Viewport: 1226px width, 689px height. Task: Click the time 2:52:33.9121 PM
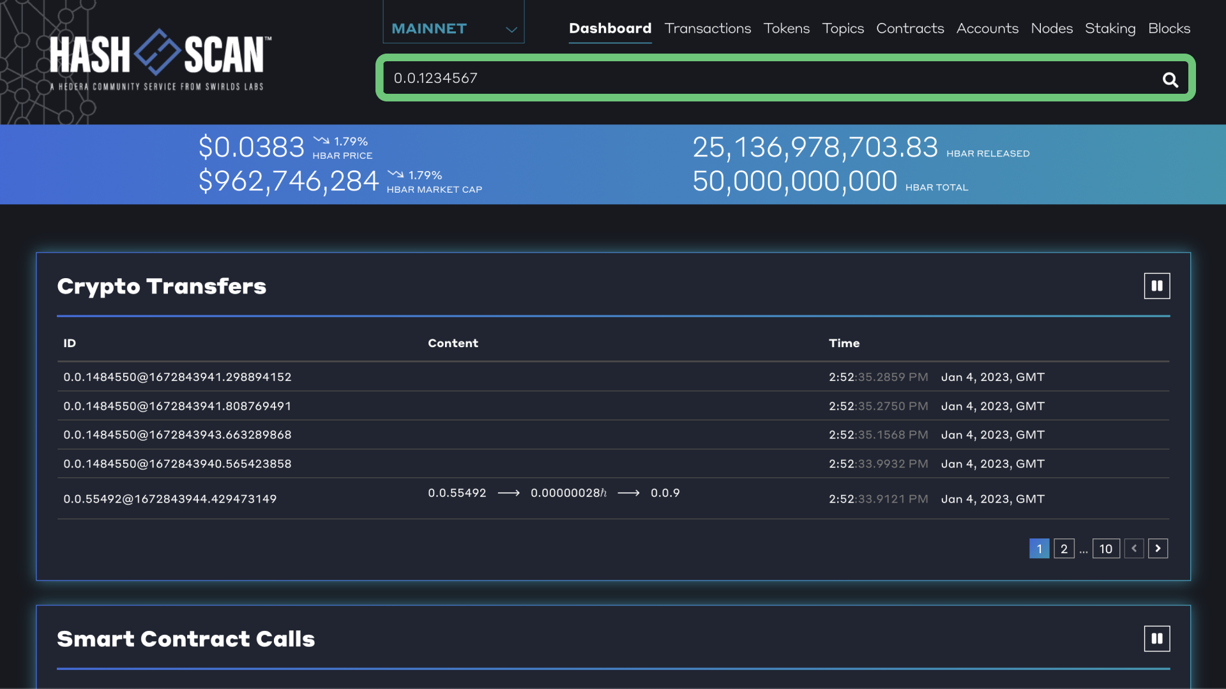point(879,499)
